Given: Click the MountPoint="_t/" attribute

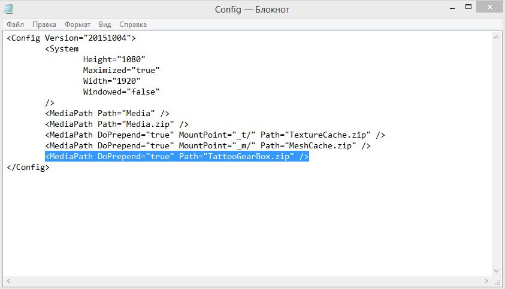Looking at the screenshot, I should (x=217, y=135).
